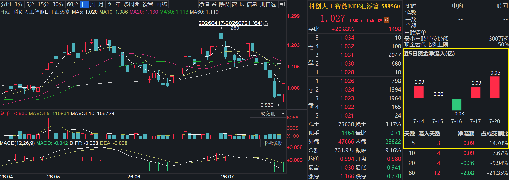The image size is (509, 180).
Task: Click sell level 3 price 1.031
Action: click(x=347, y=55)
